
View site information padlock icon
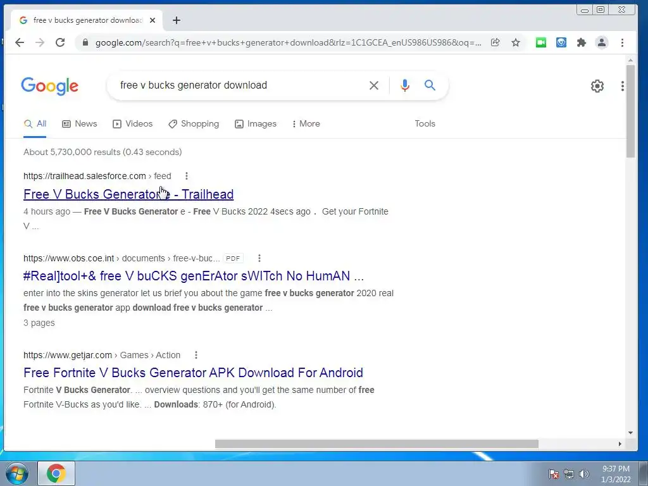(85, 42)
